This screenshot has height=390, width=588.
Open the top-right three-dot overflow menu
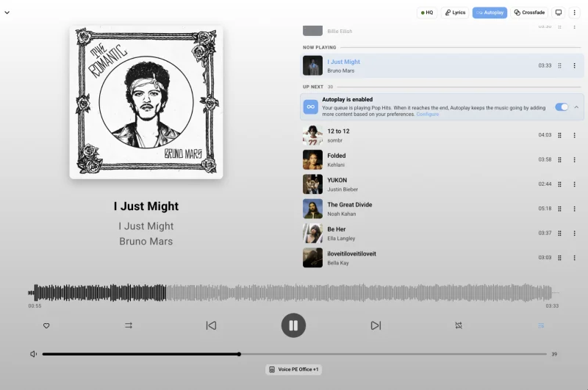click(574, 12)
